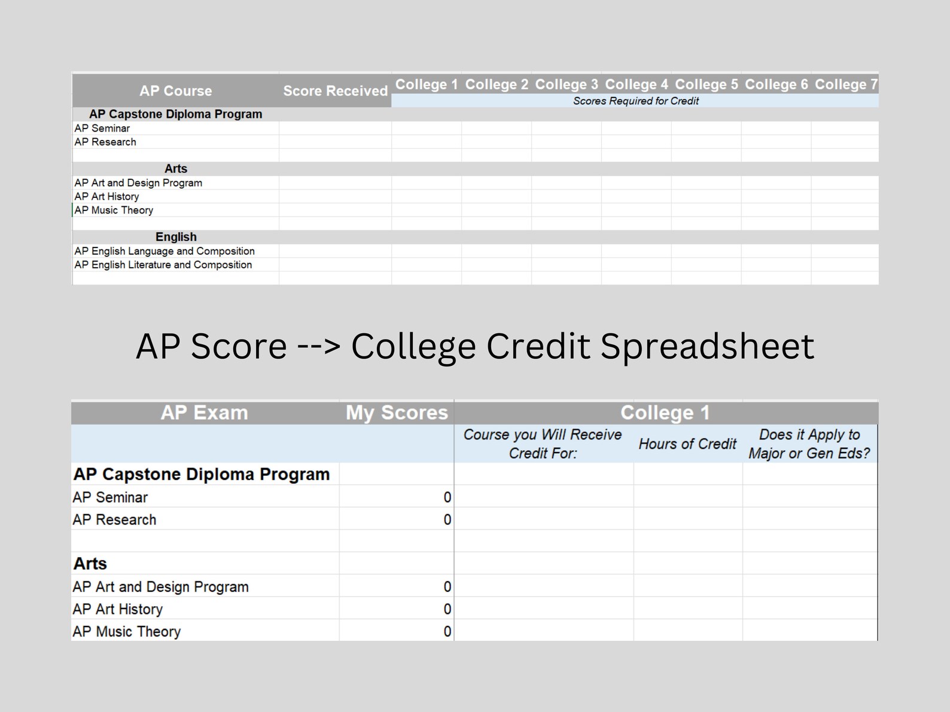The image size is (950, 712).
Task: Click the College 7 column header
Action: point(845,84)
